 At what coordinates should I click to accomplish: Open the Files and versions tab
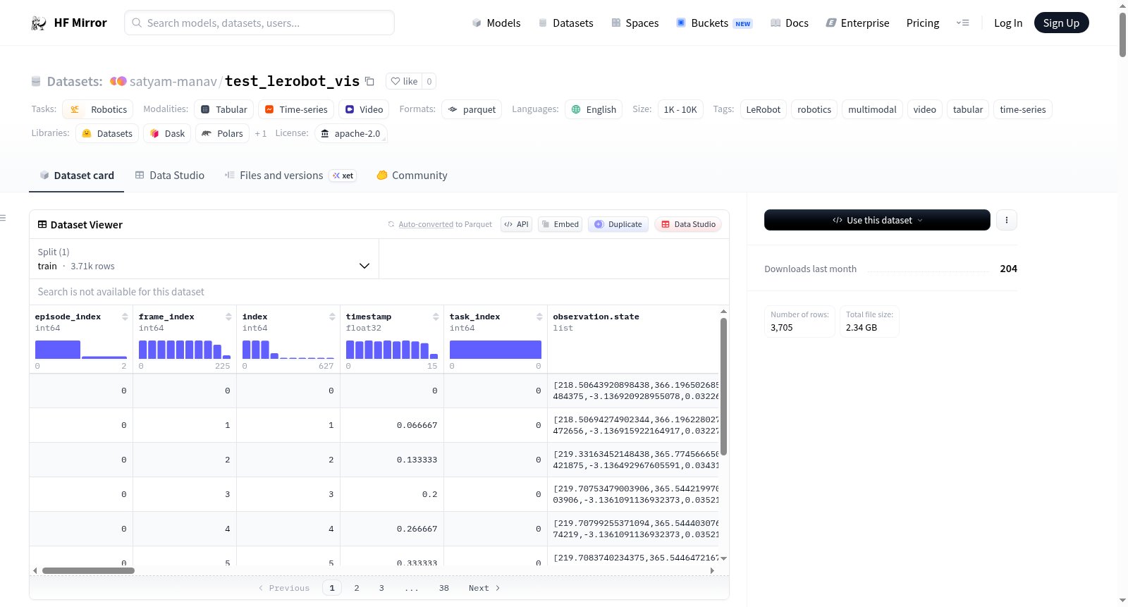290,176
